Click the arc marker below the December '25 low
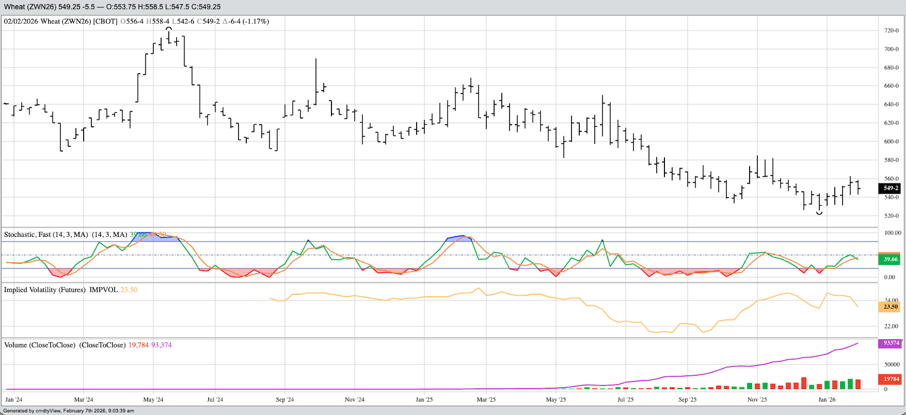 click(x=819, y=213)
